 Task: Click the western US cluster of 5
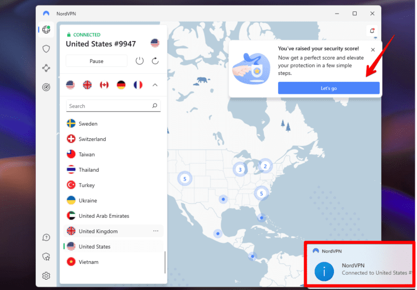coord(185,179)
